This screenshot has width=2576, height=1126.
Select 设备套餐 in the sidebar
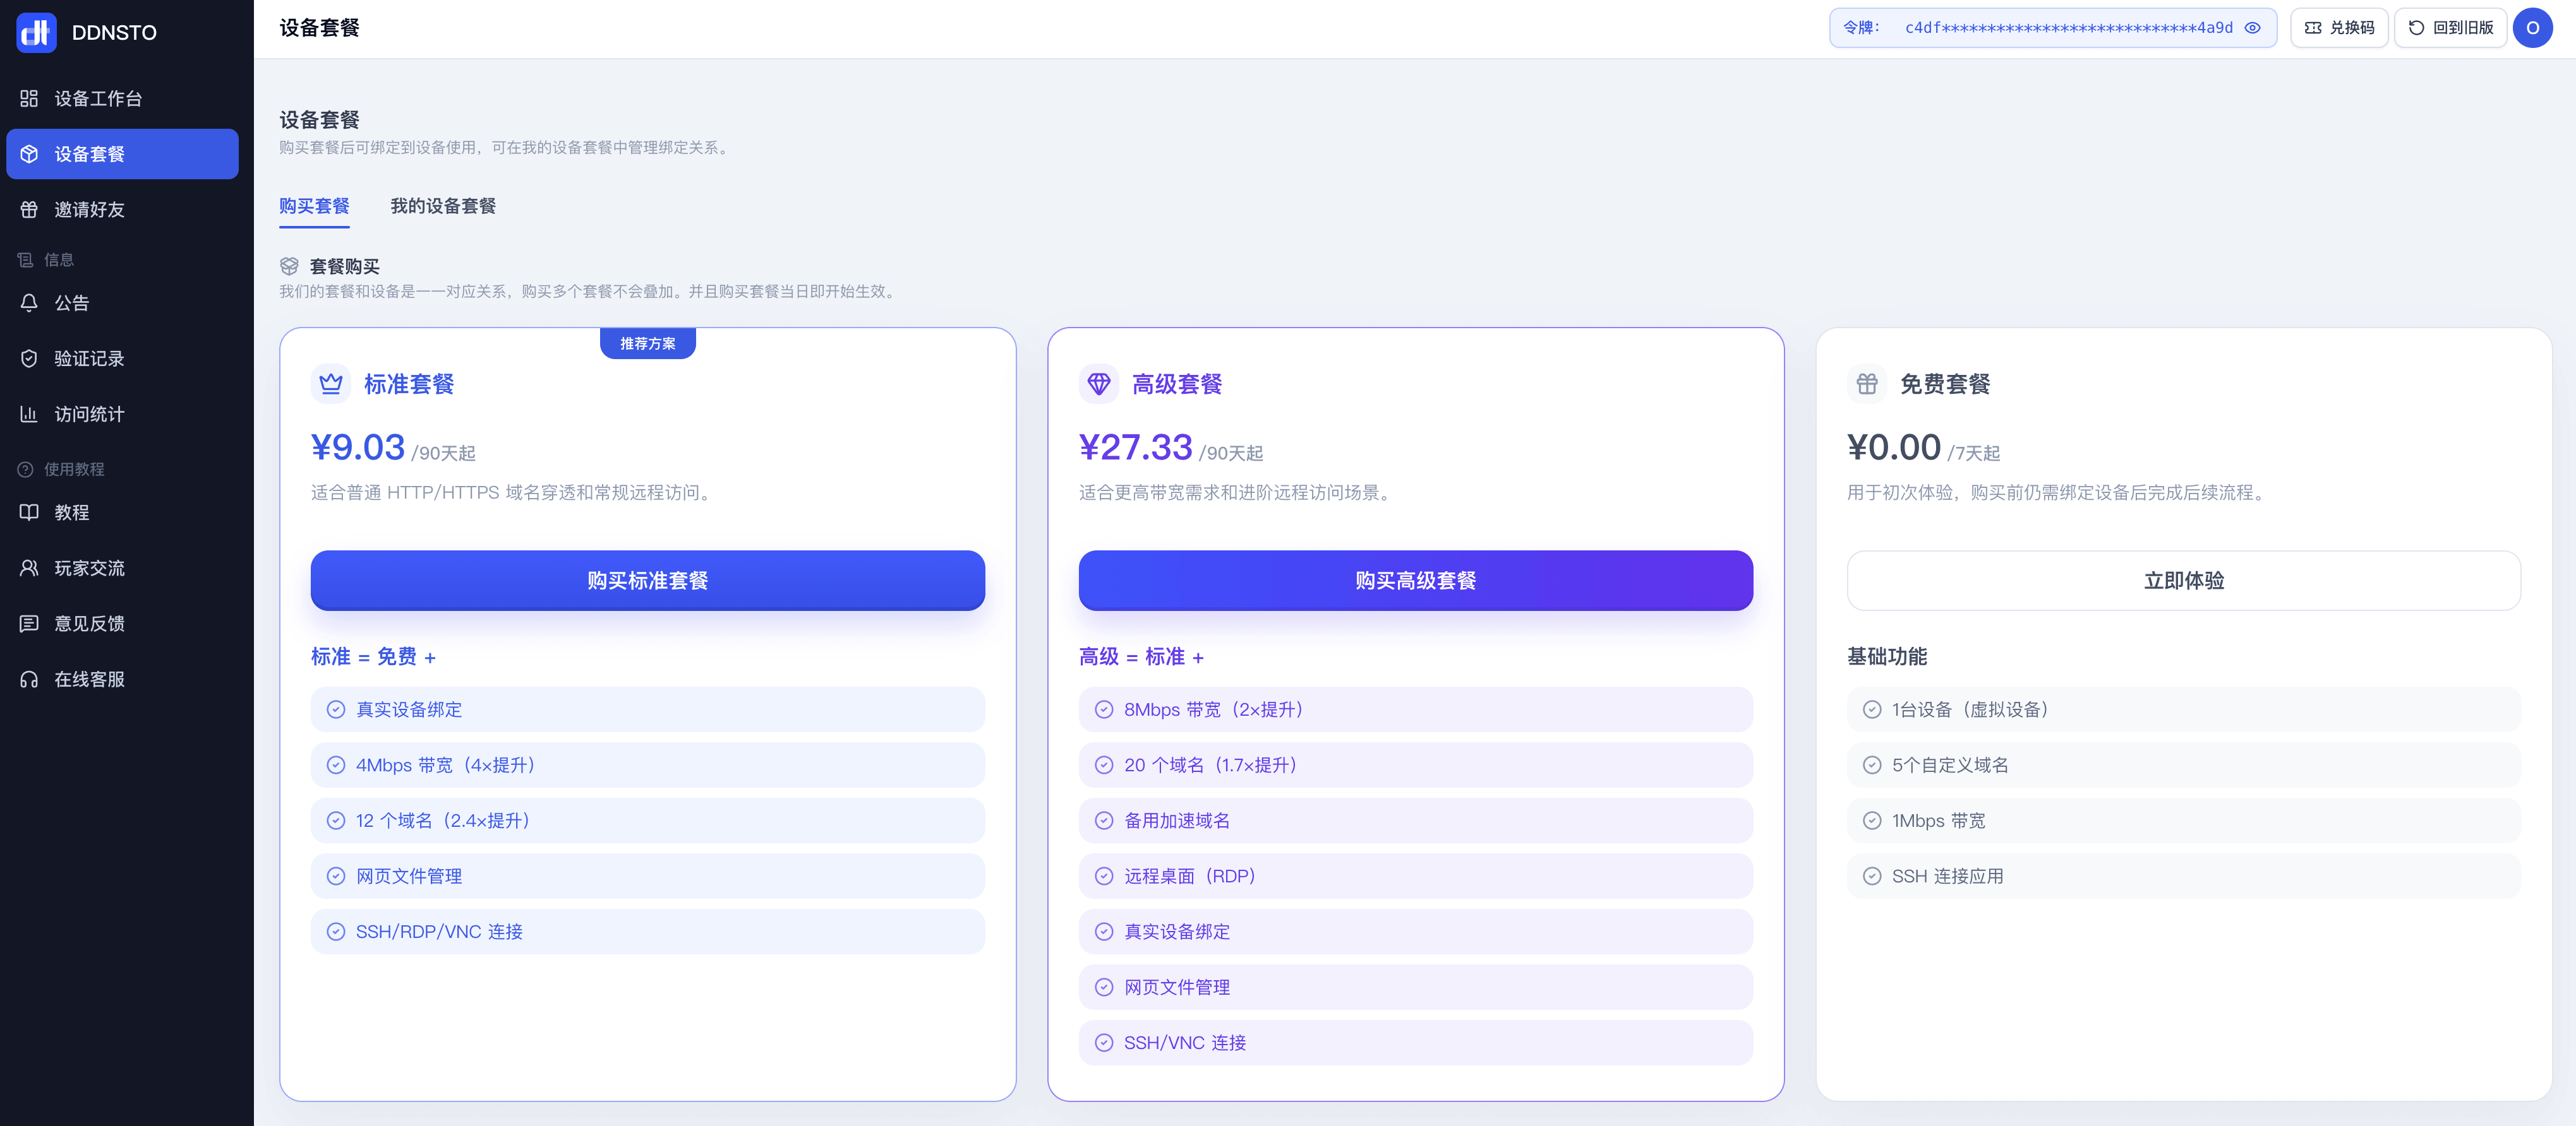coord(122,154)
